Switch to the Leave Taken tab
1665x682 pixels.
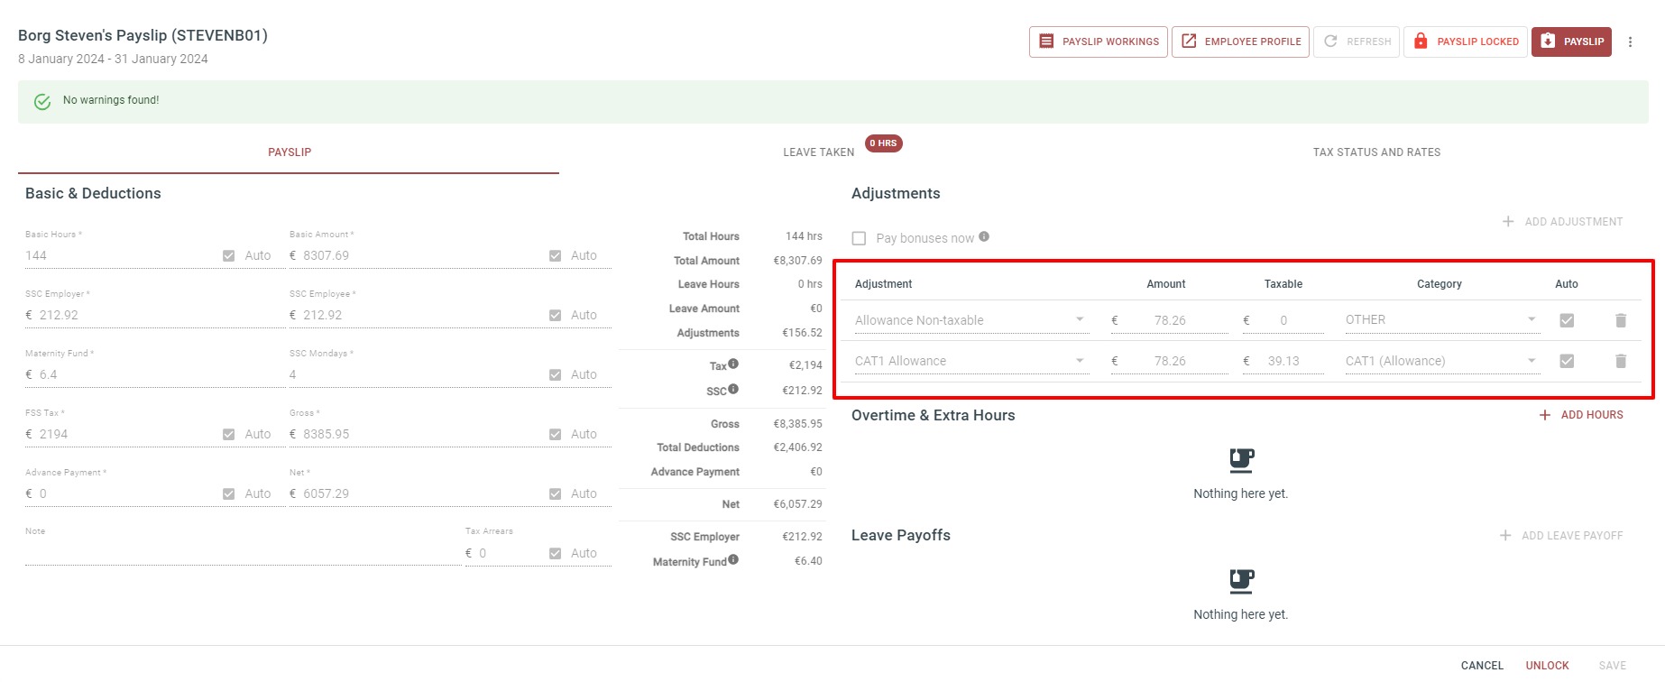(819, 152)
